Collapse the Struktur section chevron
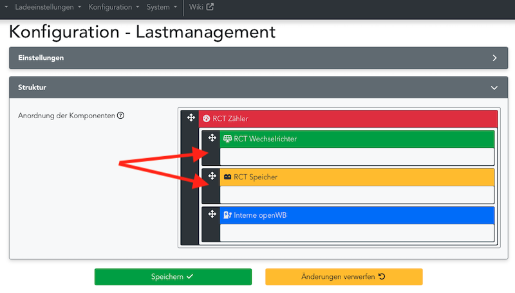The image size is (515, 293). coord(494,87)
